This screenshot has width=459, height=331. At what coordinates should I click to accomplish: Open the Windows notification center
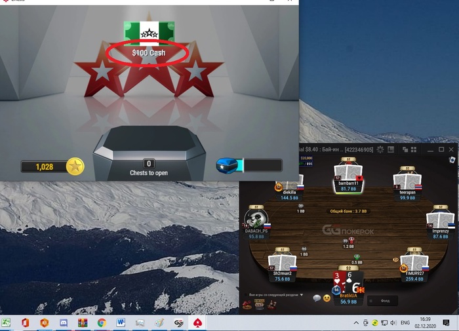[446, 322]
